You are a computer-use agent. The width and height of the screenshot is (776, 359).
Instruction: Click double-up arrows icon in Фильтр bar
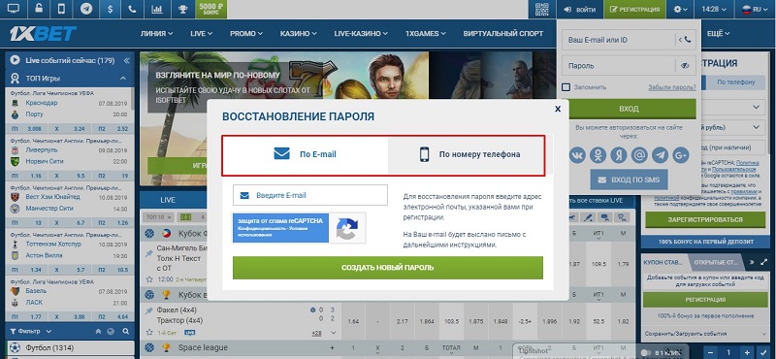pos(98,331)
